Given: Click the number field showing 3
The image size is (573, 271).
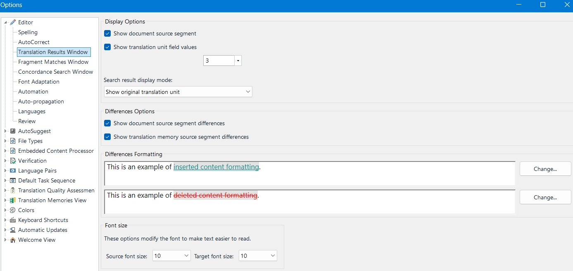Looking at the screenshot, I should click(219, 61).
